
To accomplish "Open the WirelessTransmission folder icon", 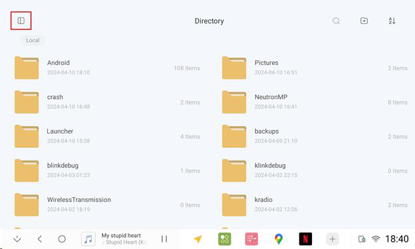I will click(27, 205).
